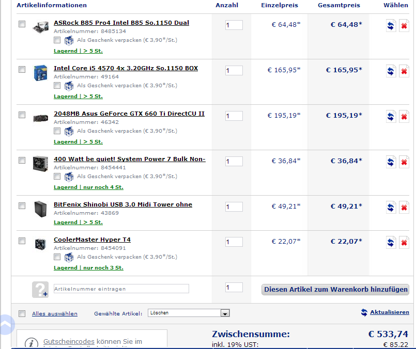The width and height of the screenshot is (416, 349).
Task: Open CoolerMaster Hyper T4 product link
Action: tap(92, 240)
